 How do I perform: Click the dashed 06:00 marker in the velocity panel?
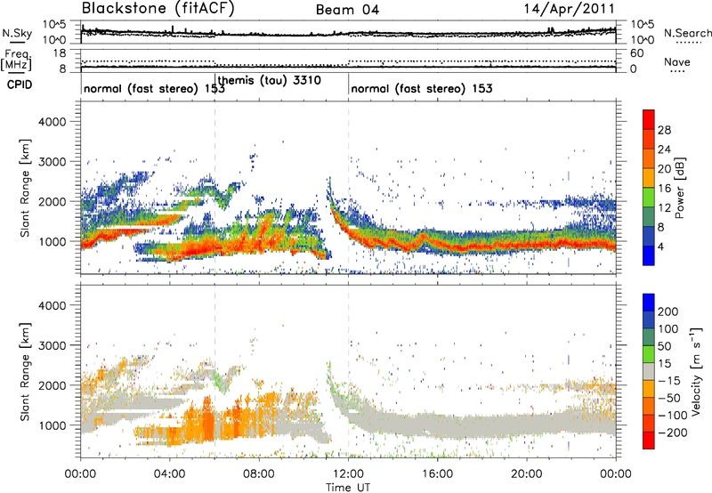214,371
